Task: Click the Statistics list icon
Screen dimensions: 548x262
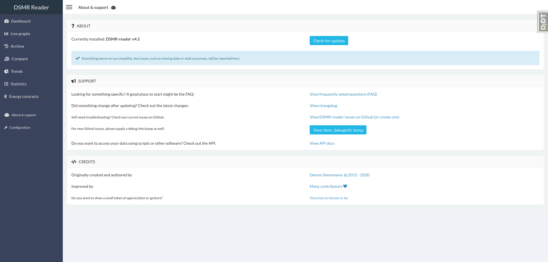Action: (6, 84)
